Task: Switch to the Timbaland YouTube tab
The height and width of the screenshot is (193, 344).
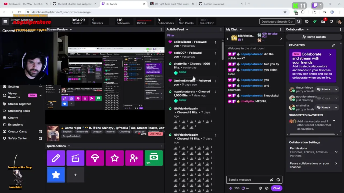Action: point(26,4)
